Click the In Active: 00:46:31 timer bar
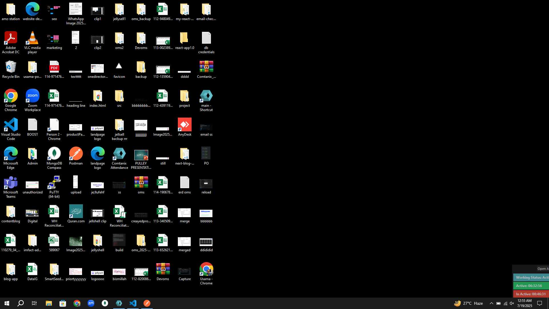This screenshot has height=309, width=549. point(531,294)
